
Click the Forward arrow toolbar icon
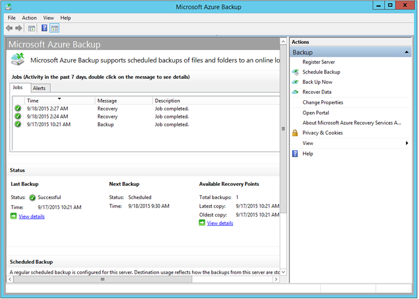[18, 28]
